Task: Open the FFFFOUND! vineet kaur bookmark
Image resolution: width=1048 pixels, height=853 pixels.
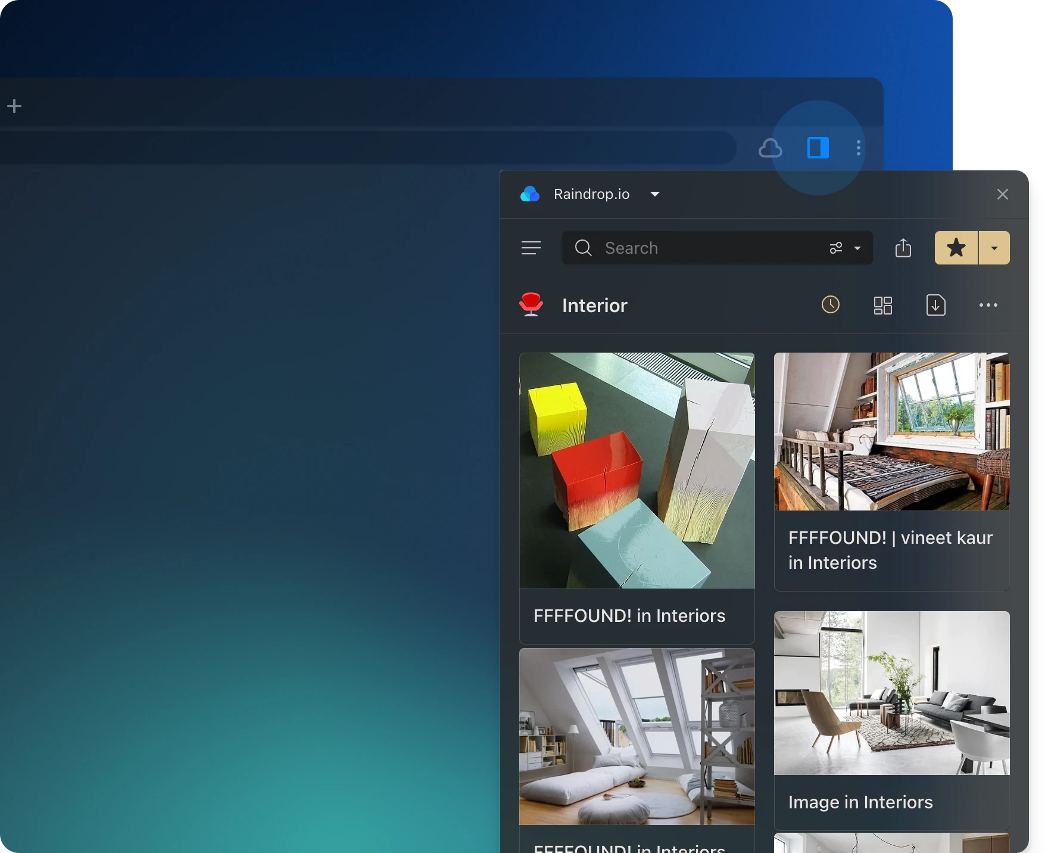Action: [x=891, y=550]
